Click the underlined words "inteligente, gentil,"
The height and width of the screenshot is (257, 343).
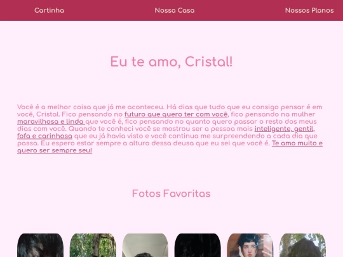pos(285,129)
